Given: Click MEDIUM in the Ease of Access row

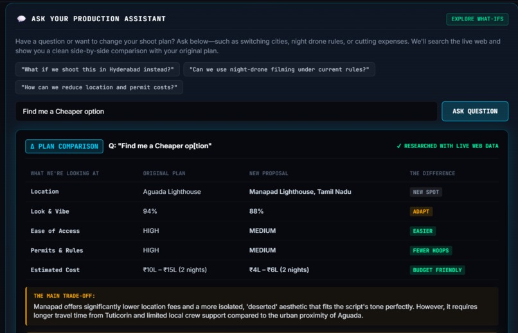Looking at the screenshot, I should coord(262,231).
